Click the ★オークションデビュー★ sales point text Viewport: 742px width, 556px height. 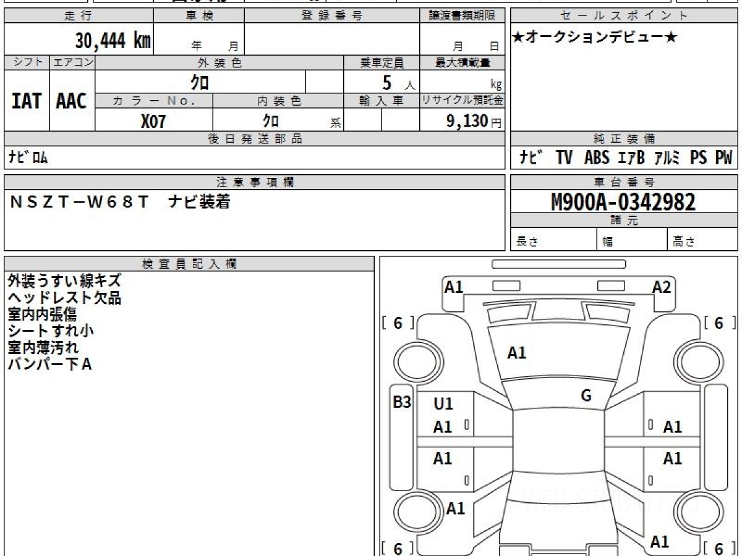tap(595, 37)
